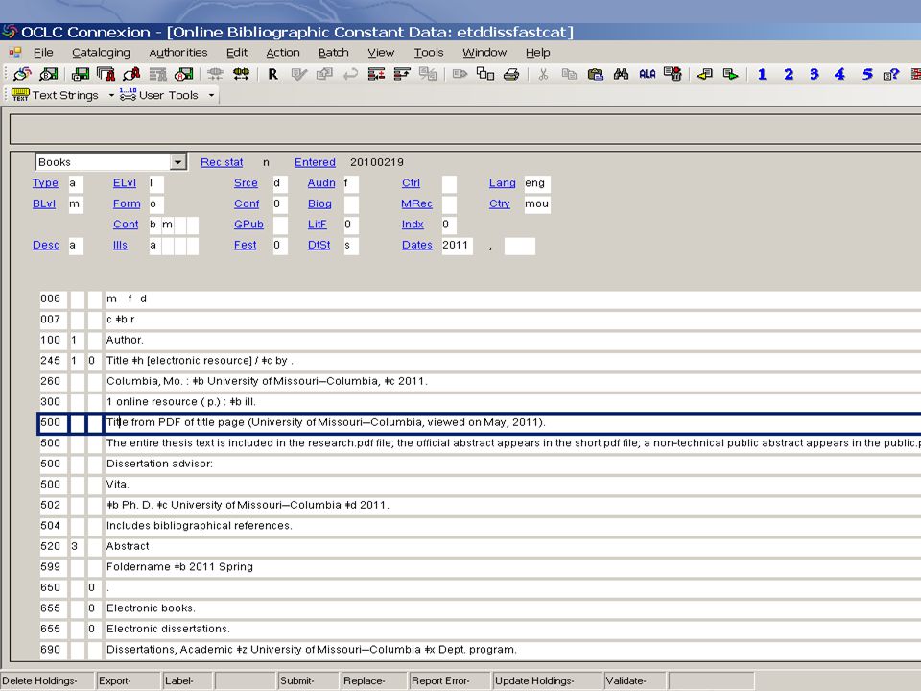Image resolution: width=921 pixels, height=691 pixels.
Task: Open the File menu
Action: pos(43,52)
